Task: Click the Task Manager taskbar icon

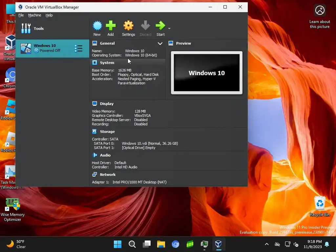Action: [204, 244]
